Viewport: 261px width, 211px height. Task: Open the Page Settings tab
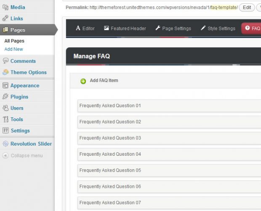[173, 28]
